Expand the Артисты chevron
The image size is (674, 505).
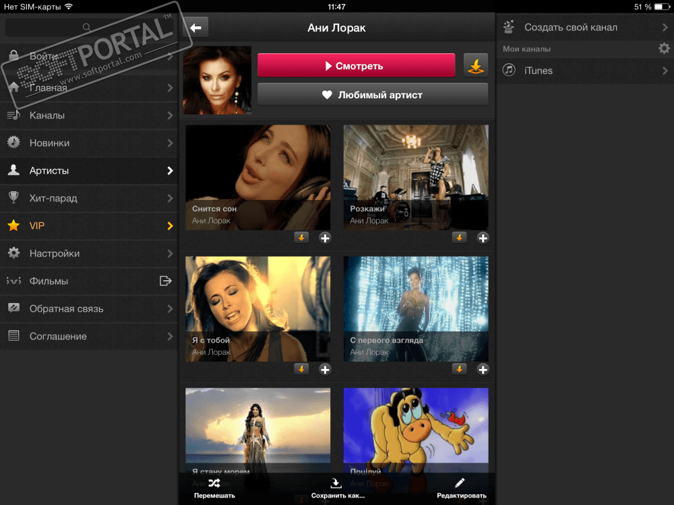coord(171,170)
